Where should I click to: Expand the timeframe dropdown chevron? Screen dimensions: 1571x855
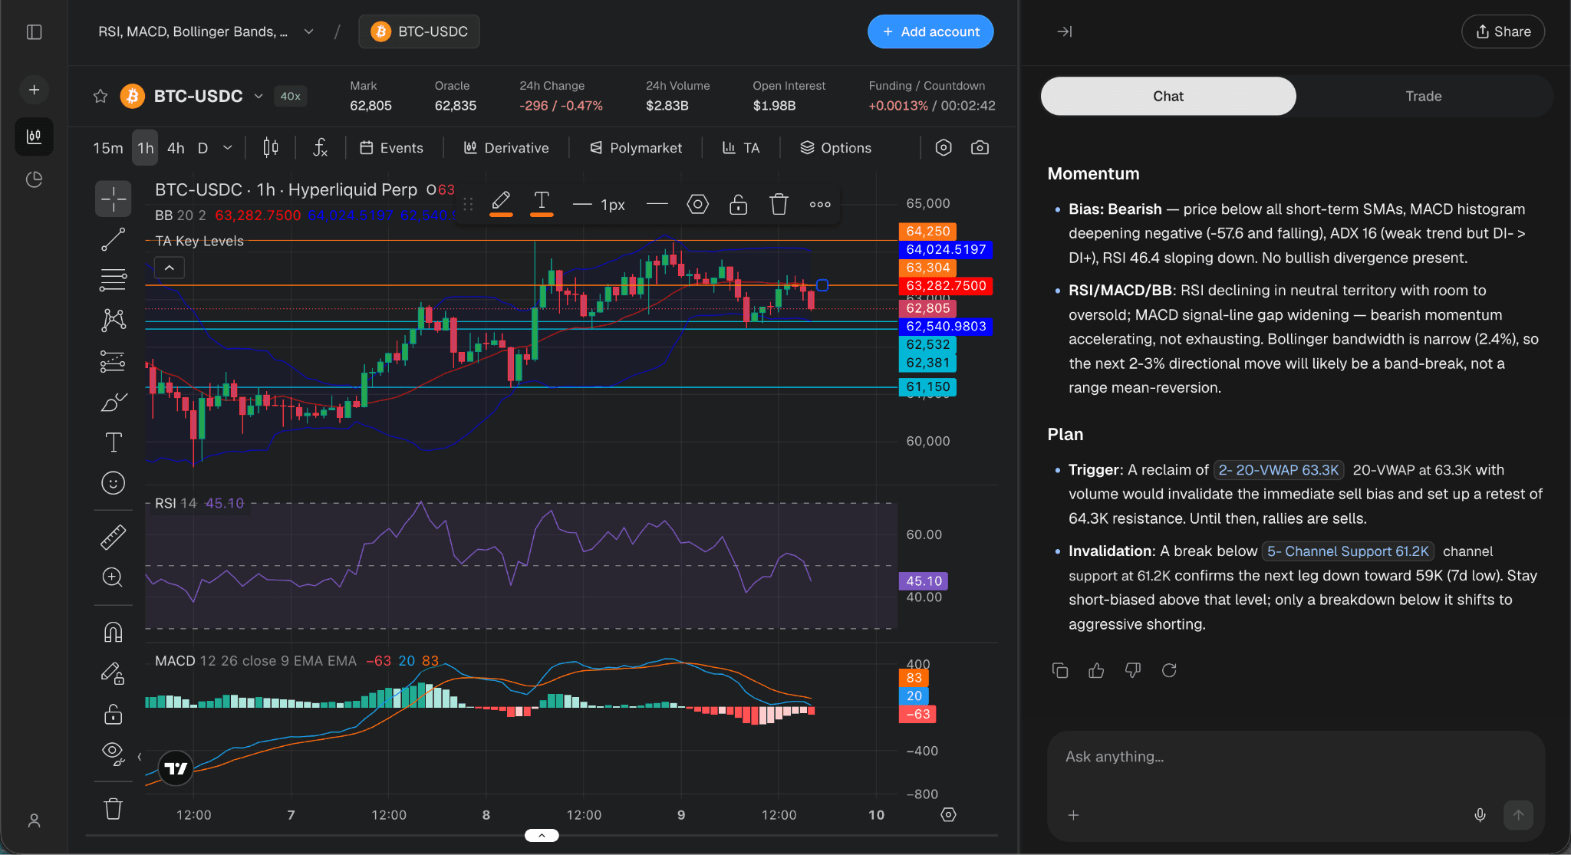[228, 147]
